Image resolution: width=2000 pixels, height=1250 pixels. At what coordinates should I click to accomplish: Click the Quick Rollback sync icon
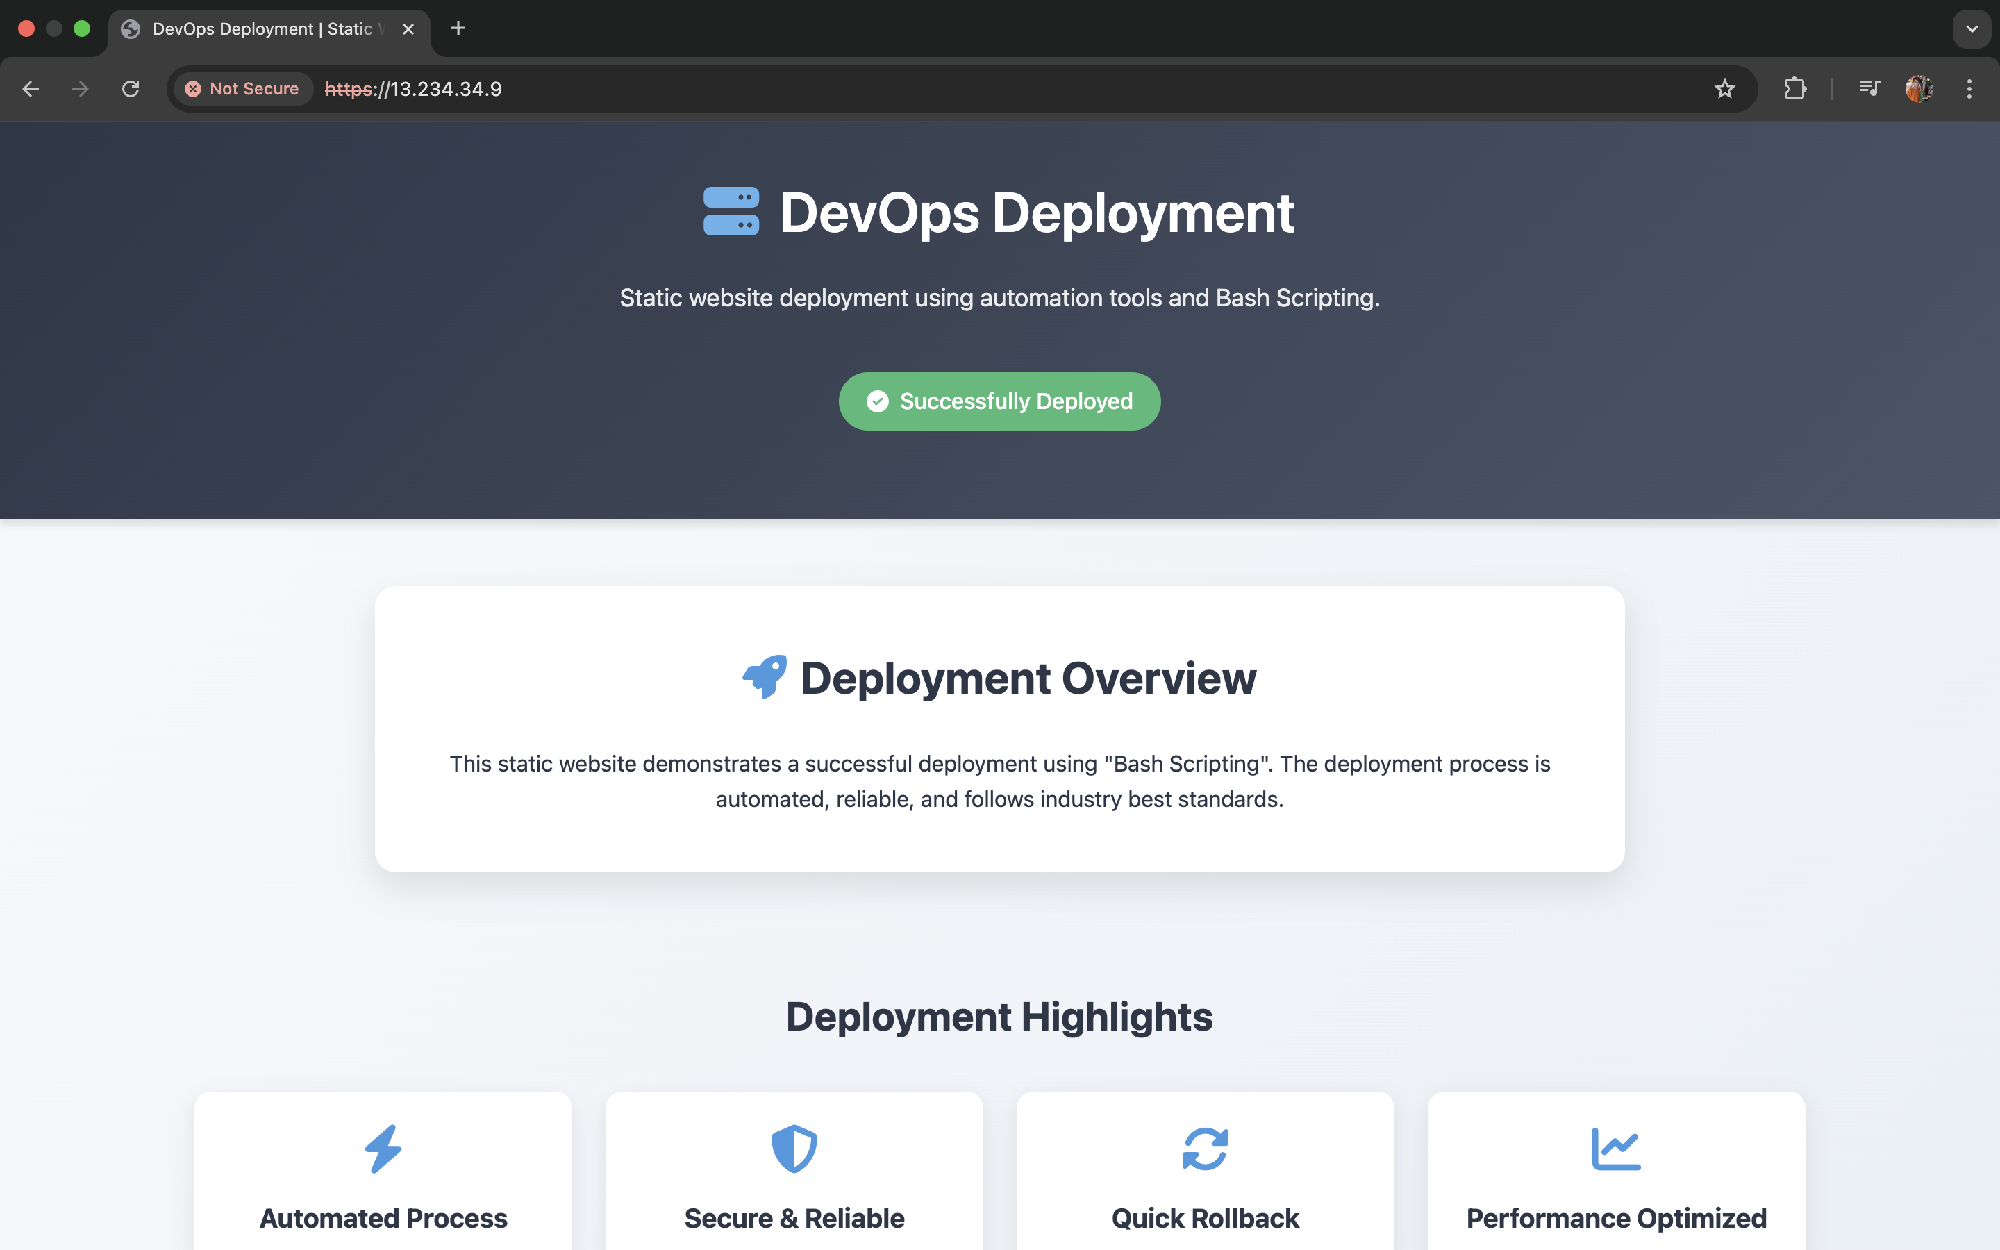point(1205,1149)
